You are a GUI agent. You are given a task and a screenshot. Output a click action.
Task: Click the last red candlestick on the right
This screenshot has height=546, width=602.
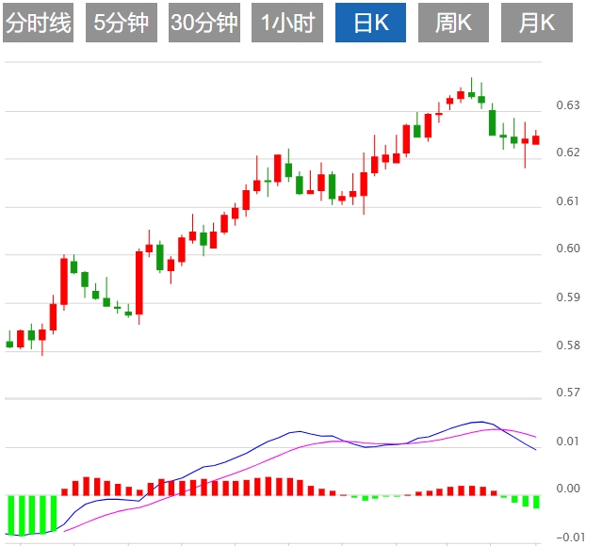click(x=536, y=140)
